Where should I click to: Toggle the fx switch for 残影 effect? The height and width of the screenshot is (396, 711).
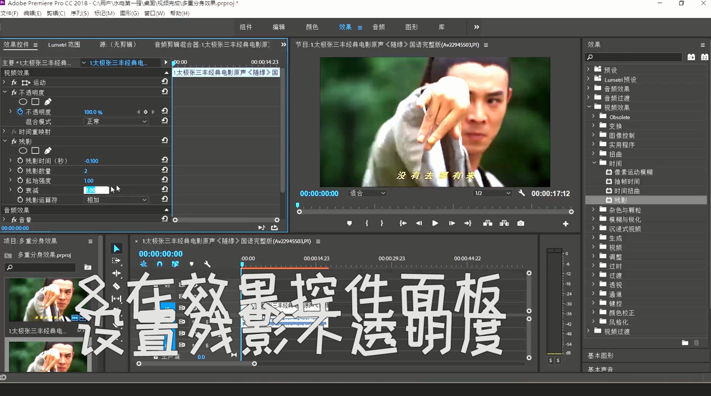pyautogui.click(x=14, y=142)
